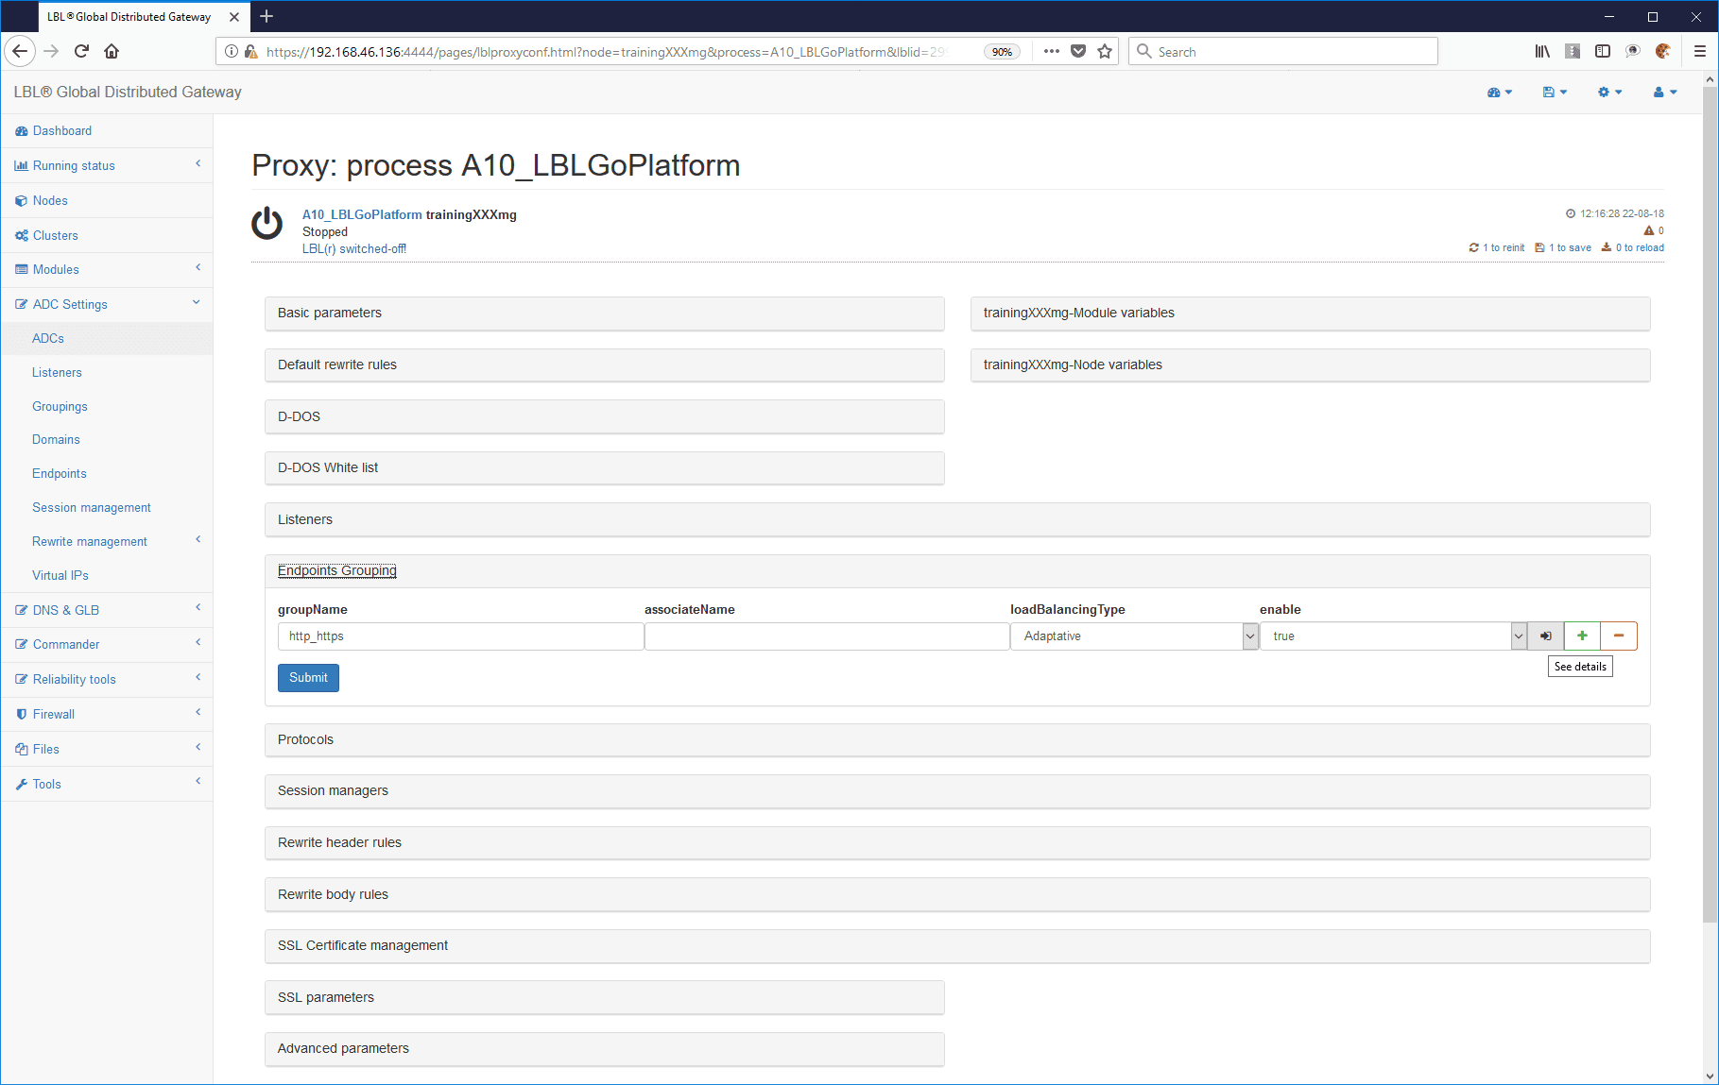This screenshot has width=1719, height=1085.
Task: Save page to Pocket icon
Action: pos(1078,51)
